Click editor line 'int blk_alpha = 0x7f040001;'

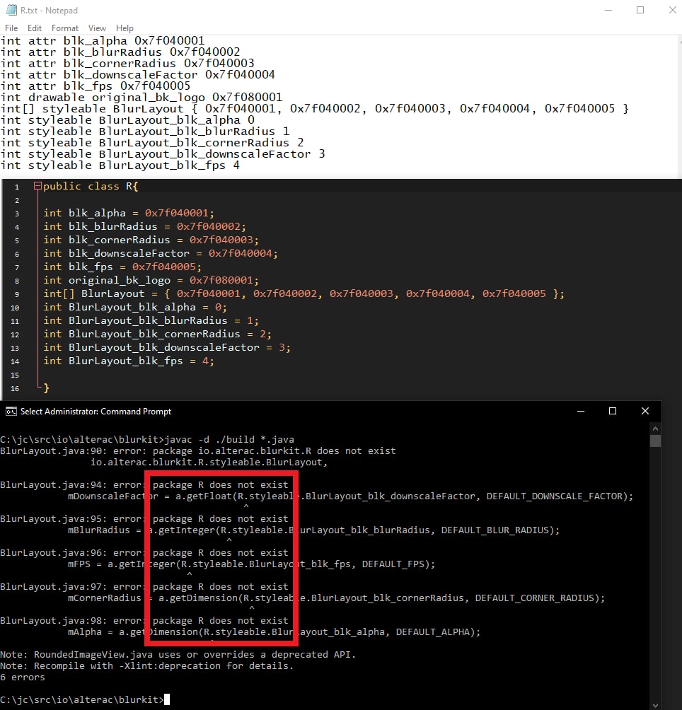point(129,213)
